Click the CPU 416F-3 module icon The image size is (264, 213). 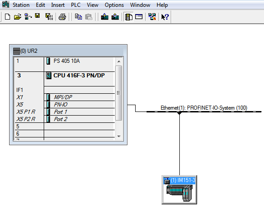pos(49,76)
